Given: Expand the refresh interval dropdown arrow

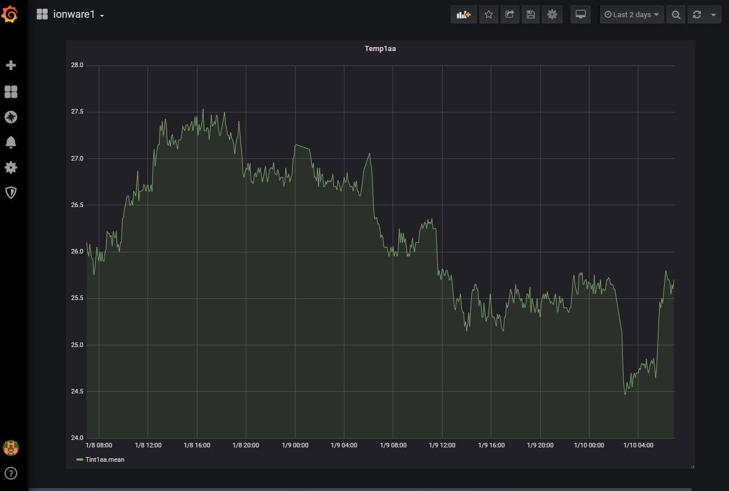Looking at the screenshot, I should [x=715, y=14].
